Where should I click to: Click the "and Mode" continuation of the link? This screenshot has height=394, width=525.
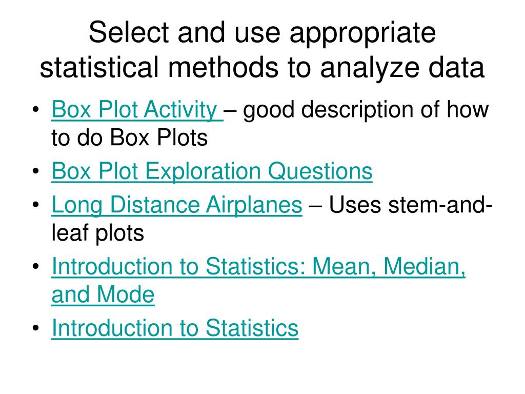pos(103,295)
